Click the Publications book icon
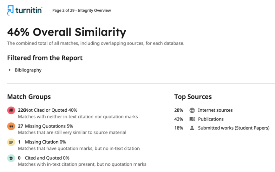The height and width of the screenshot is (172, 275). coord(192,119)
